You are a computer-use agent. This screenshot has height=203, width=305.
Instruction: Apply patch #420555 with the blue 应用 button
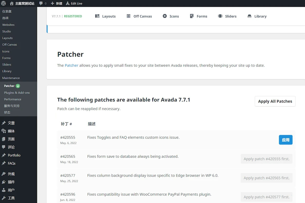click(x=285, y=140)
